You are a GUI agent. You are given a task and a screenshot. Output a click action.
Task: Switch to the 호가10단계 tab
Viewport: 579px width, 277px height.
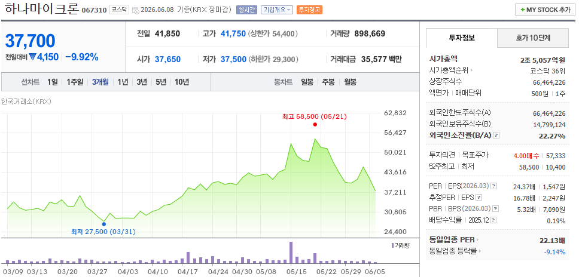tap(533, 38)
